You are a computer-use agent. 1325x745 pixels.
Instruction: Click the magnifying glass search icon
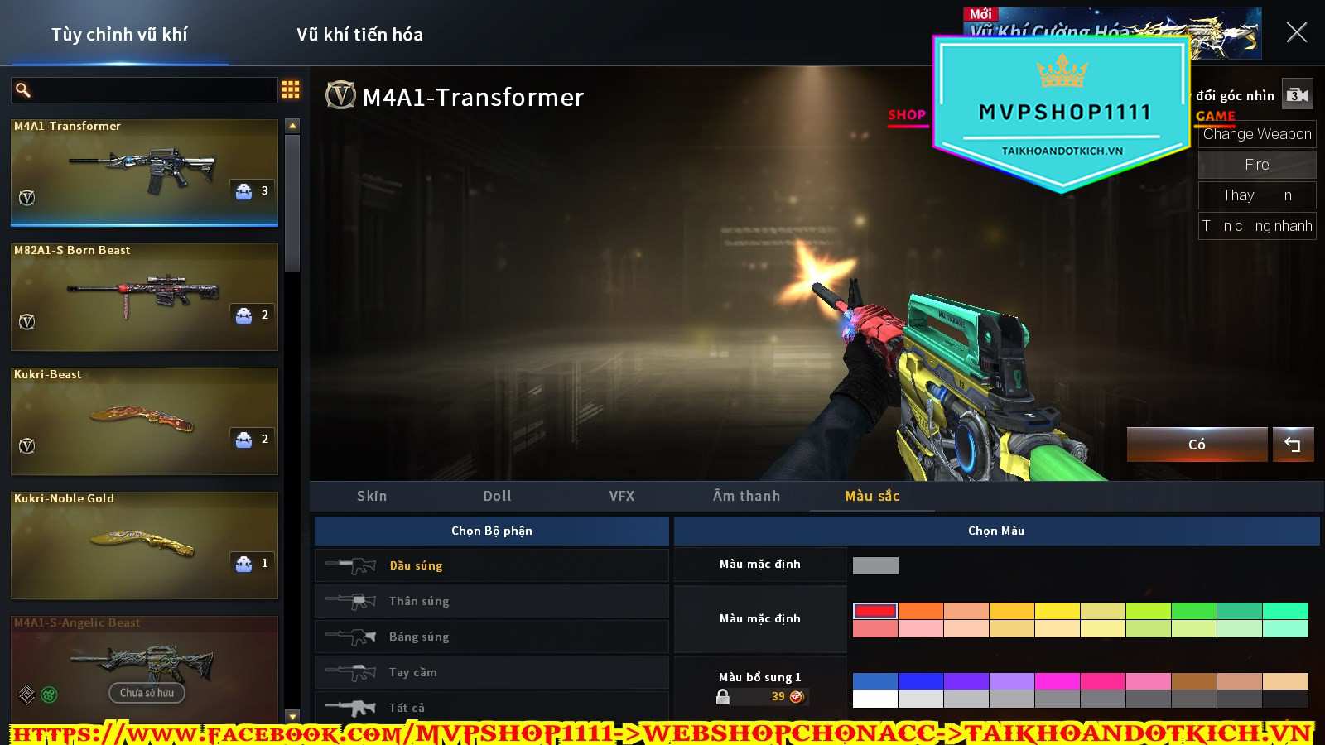[x=23, y=90]
